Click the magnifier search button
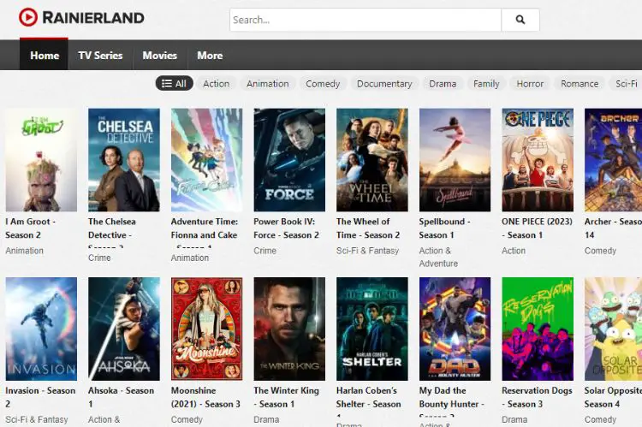The image size is (642, 427). pyautogui.click(x=520, y=20)
